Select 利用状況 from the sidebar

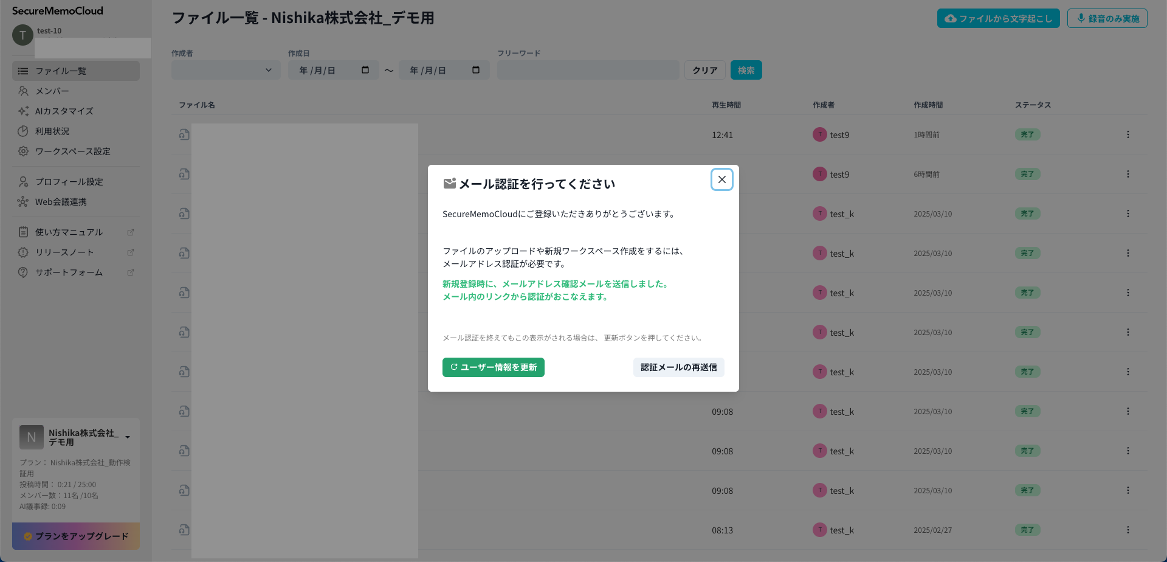coord(52,131)
